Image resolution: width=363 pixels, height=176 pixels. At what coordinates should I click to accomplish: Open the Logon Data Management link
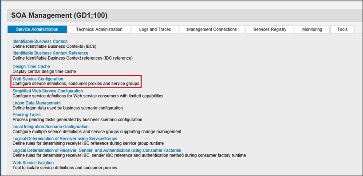coord(36,103)
